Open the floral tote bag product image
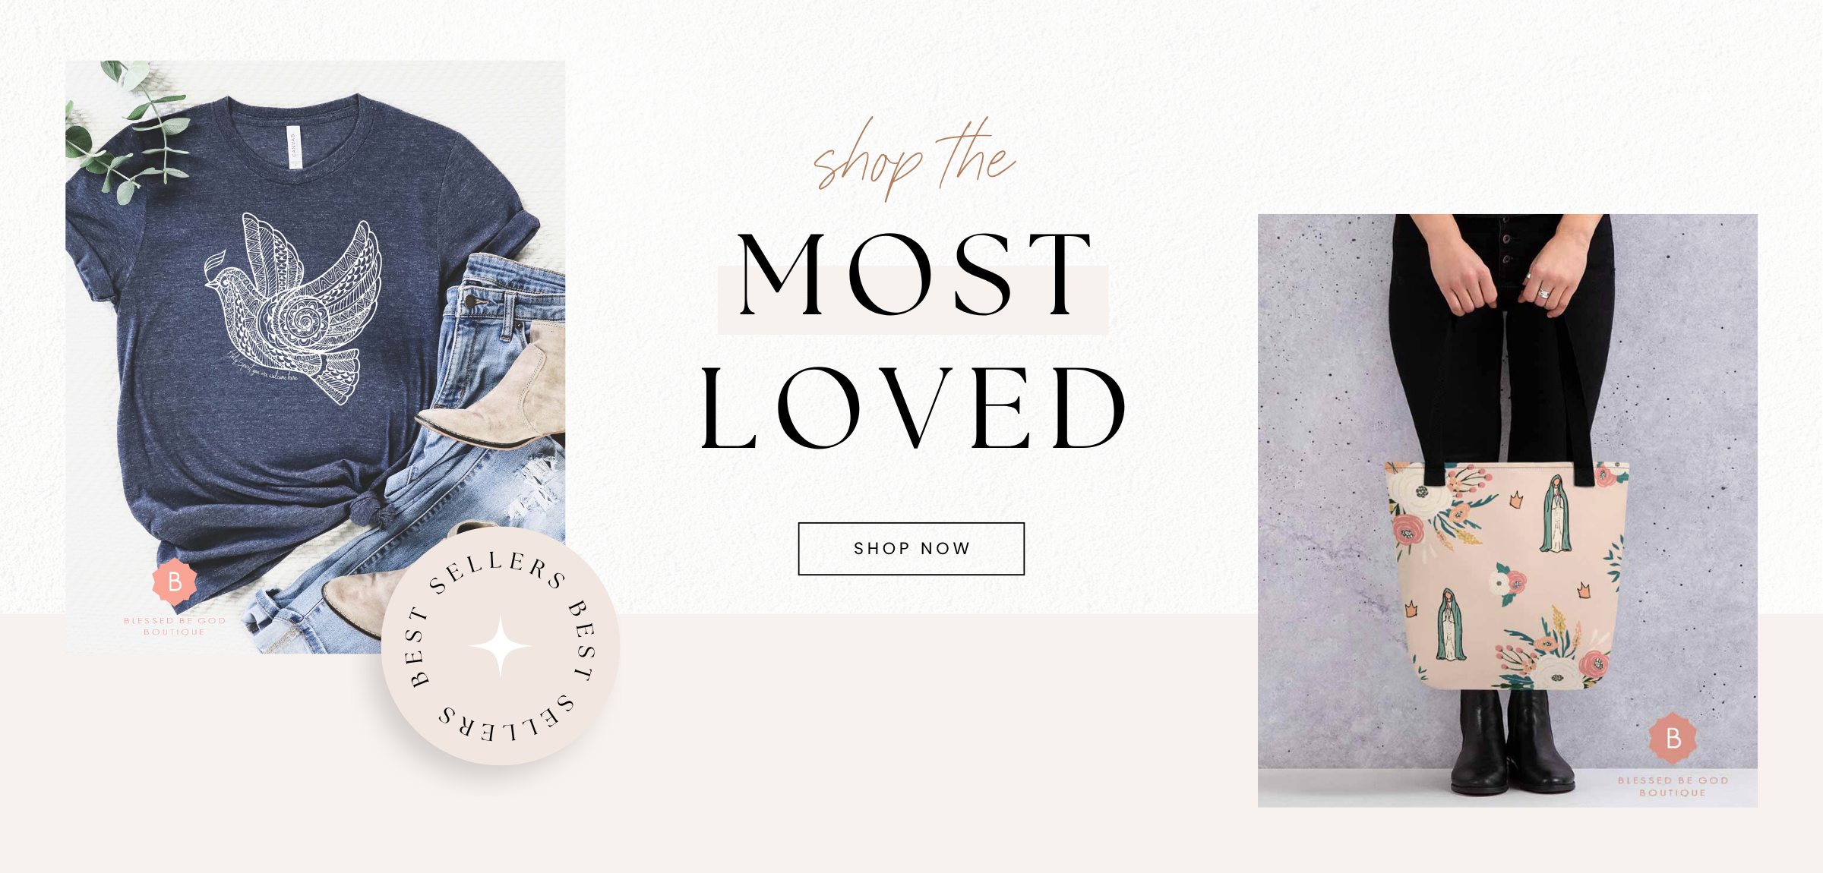The height and width of the screenshot is (873, 1823). click(x=1508, y=510)
